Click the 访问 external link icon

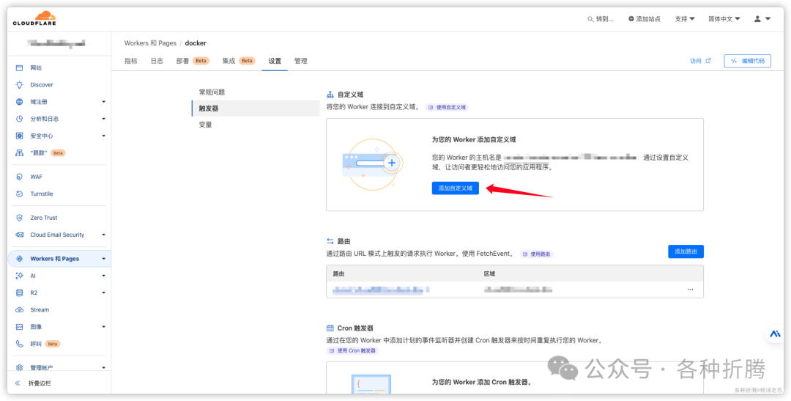click(x=708, y=61)
